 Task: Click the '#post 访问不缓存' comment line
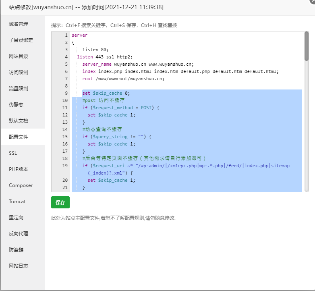point(104,100)
